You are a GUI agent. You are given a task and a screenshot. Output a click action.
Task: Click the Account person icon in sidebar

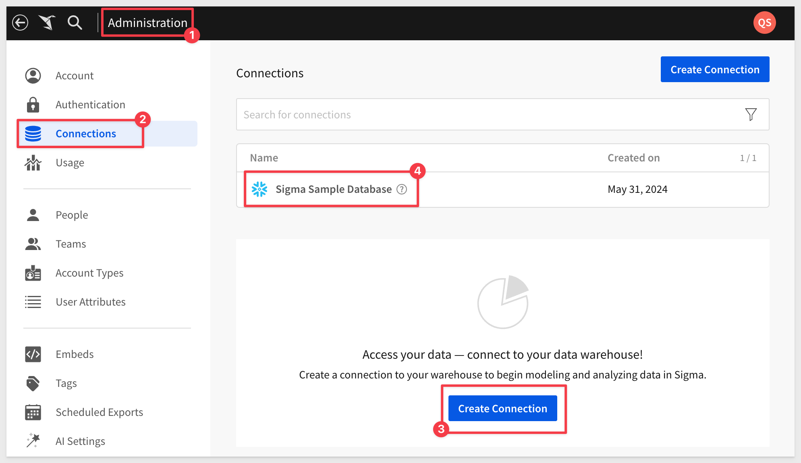tap(33, 76)
